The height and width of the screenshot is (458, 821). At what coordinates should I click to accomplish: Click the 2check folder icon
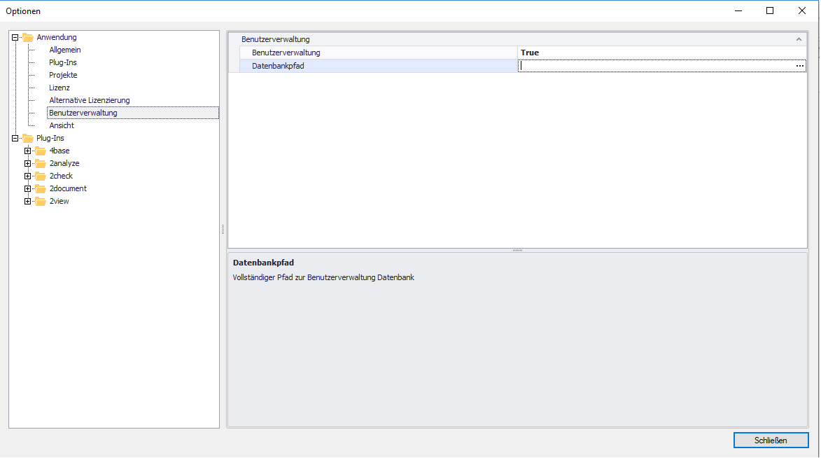pyautogui.click(x=41, y=176)
